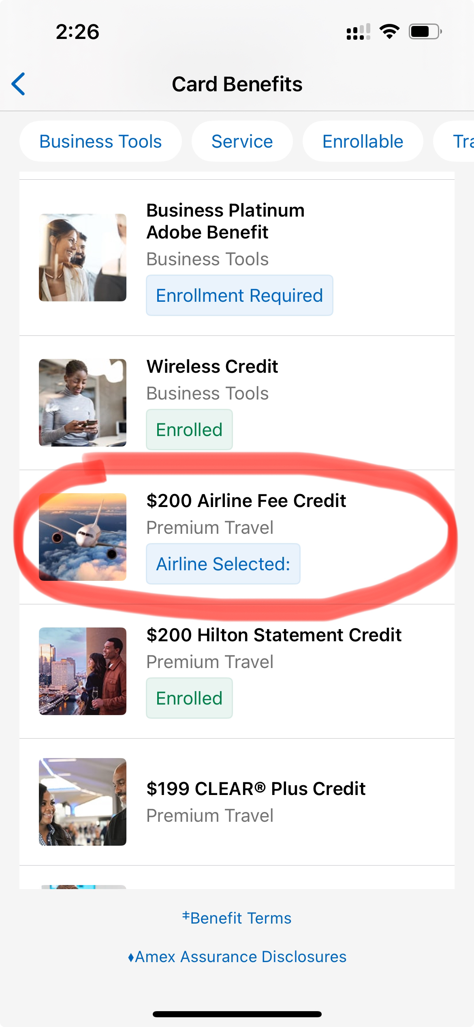Open the Wireless Credit benefit title
Viewport: 474px width, 1027px height.
click(212, 367)
